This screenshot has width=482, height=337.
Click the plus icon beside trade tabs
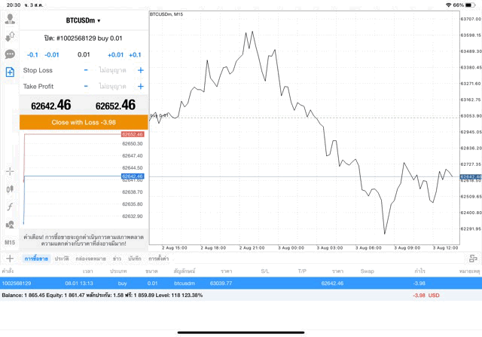click(x=10, y=259)
